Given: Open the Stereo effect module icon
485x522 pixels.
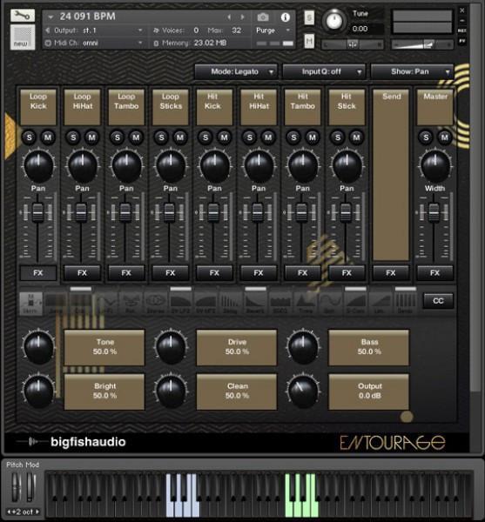Looking at the screenshot, I should [156, 304].
